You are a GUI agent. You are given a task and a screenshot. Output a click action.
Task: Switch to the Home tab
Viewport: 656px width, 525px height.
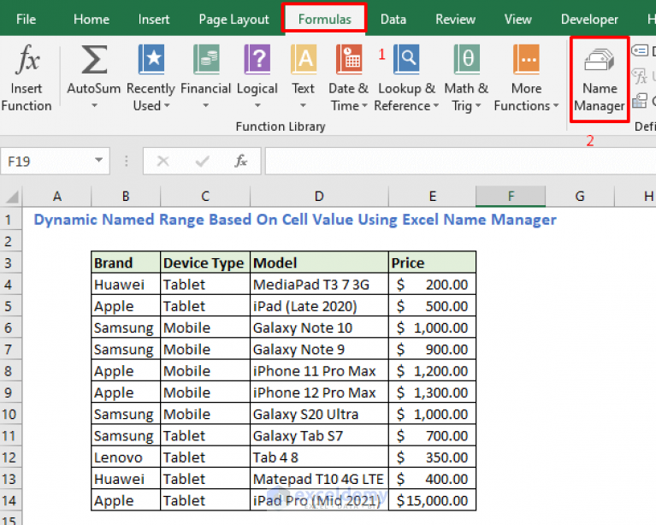coord(92,20)
